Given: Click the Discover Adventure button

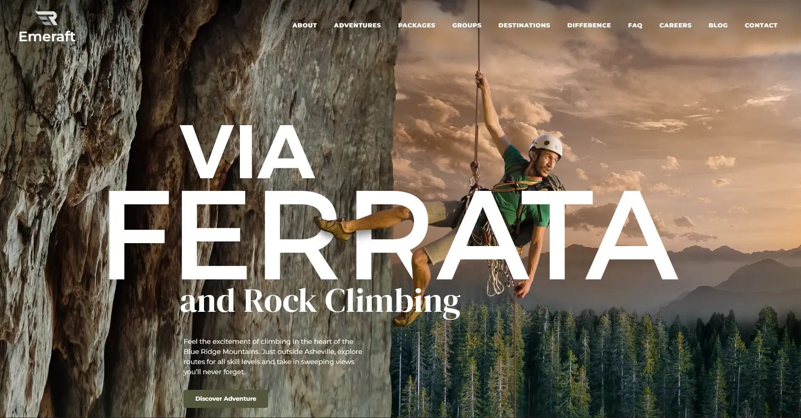Looking at the screenshot, I should [x=226, y=399].
